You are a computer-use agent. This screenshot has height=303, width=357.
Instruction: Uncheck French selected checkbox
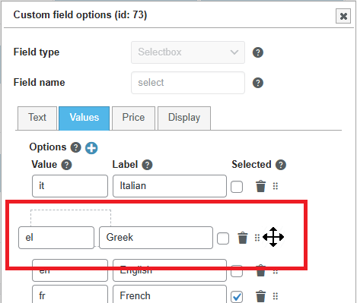tap(237, 297)
